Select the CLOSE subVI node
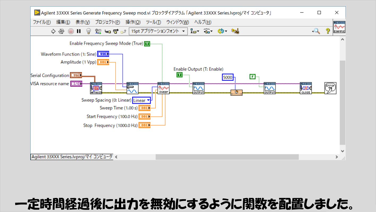This screenshot has width=376, height=212. (306, 88)
